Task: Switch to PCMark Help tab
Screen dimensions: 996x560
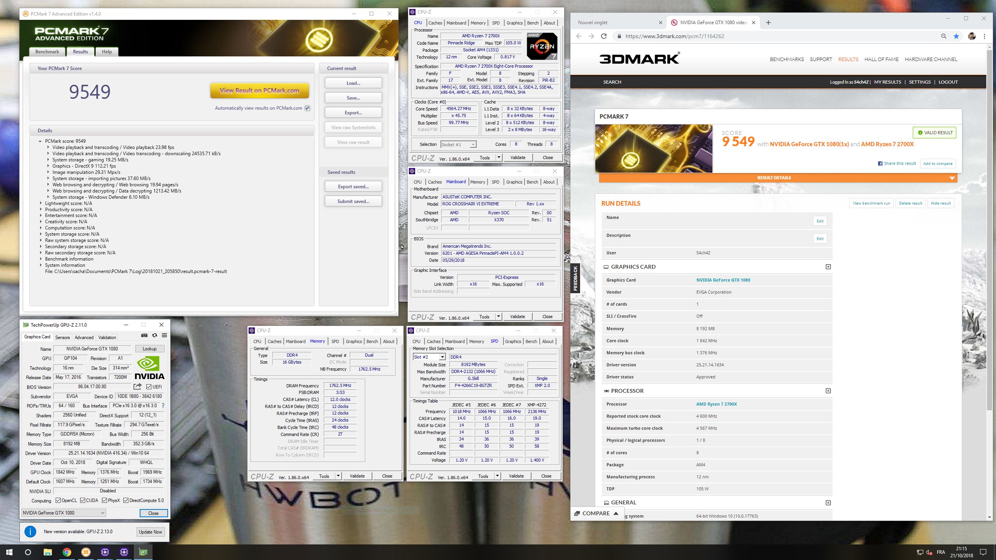Action: pyautogui.click(x=107, y=52)
